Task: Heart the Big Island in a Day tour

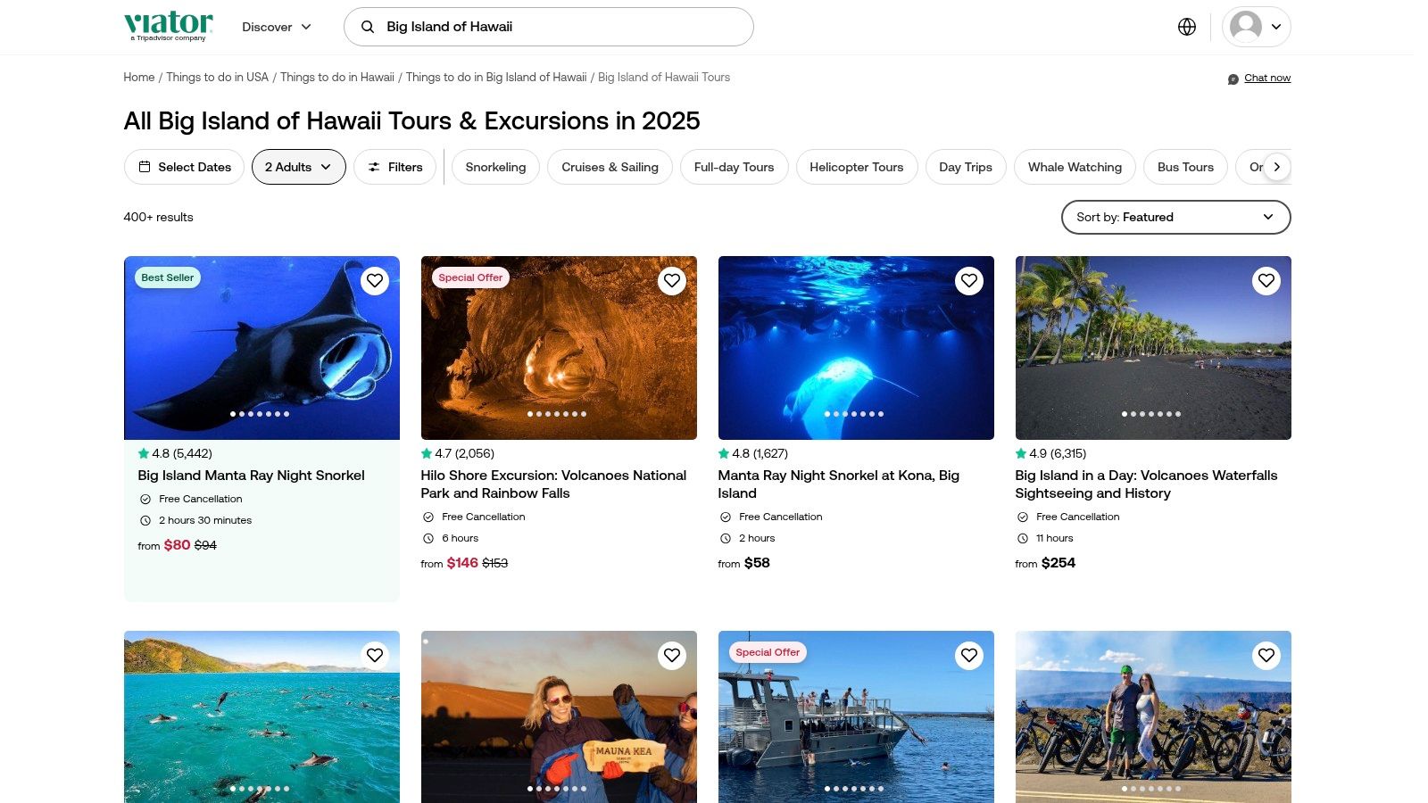Action: point(1266,281)
